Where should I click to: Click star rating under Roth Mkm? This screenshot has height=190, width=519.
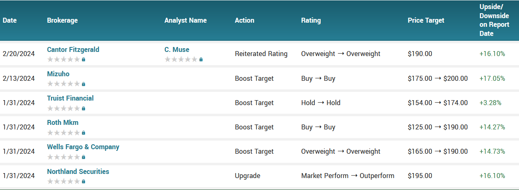tap(63, 132)
